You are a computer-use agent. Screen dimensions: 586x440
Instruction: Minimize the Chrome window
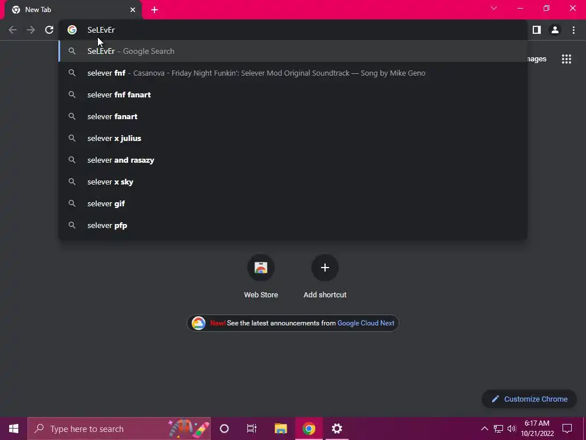[520, 8]
